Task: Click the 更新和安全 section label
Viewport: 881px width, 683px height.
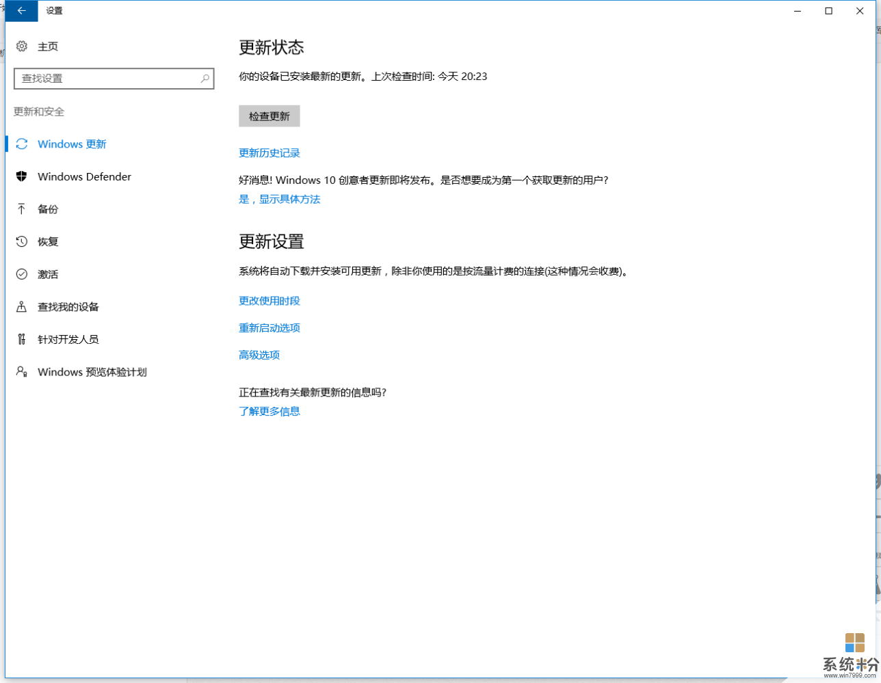Action: pos(39,111)
